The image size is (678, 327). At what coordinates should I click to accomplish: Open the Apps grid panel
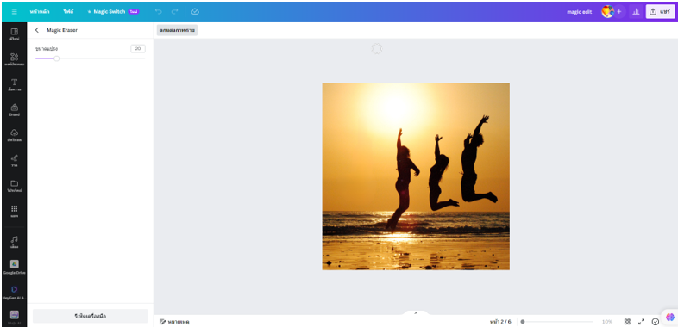15,211
